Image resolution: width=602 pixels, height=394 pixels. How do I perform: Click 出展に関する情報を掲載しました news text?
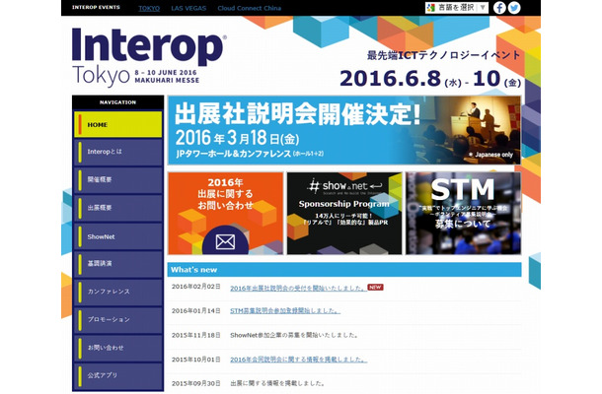277,383
